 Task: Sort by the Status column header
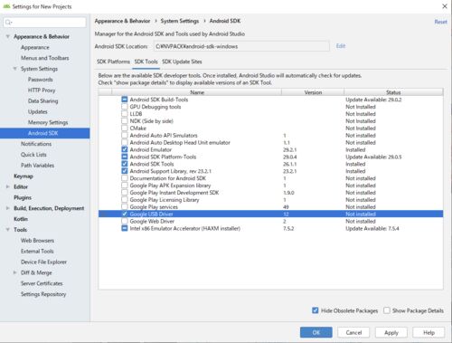pyautogui.click(x=393, y=92)
